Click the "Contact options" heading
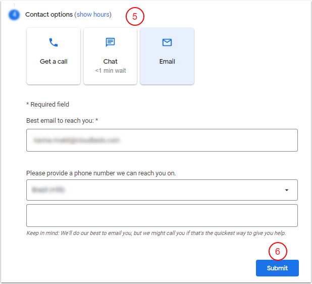Screen dimensions: 312x284 pos(49,15)
